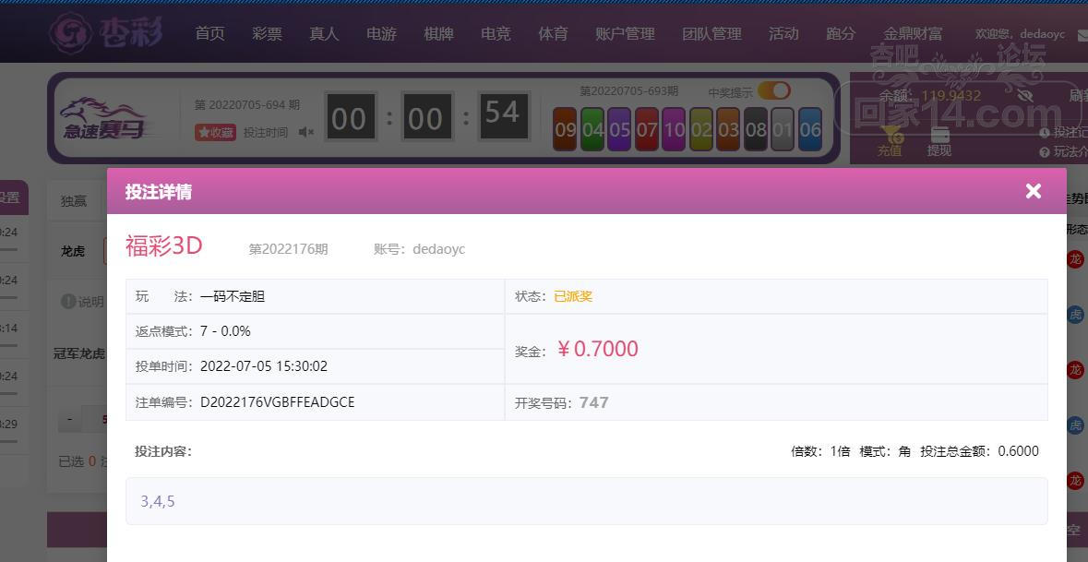The image size is (1088, 562).
Task: Click result ball number 09
Action: coord(566,130)
